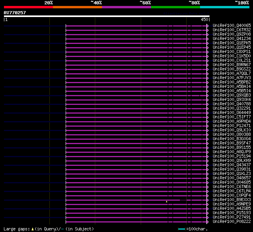The image size is (253, 232).
Task: Open hit UniRef100_Q1EP45
Action: [232, 48]
